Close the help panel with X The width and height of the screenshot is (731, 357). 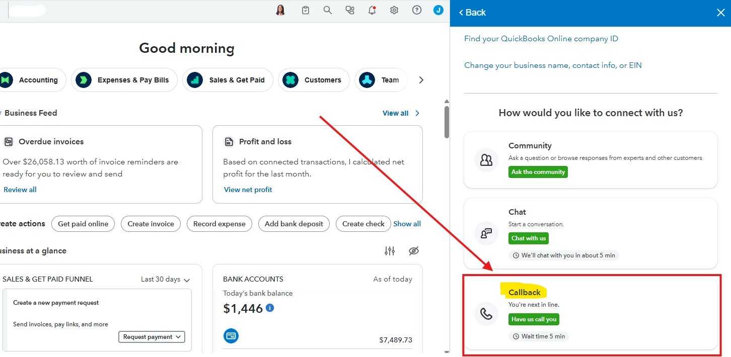[720, 13]
